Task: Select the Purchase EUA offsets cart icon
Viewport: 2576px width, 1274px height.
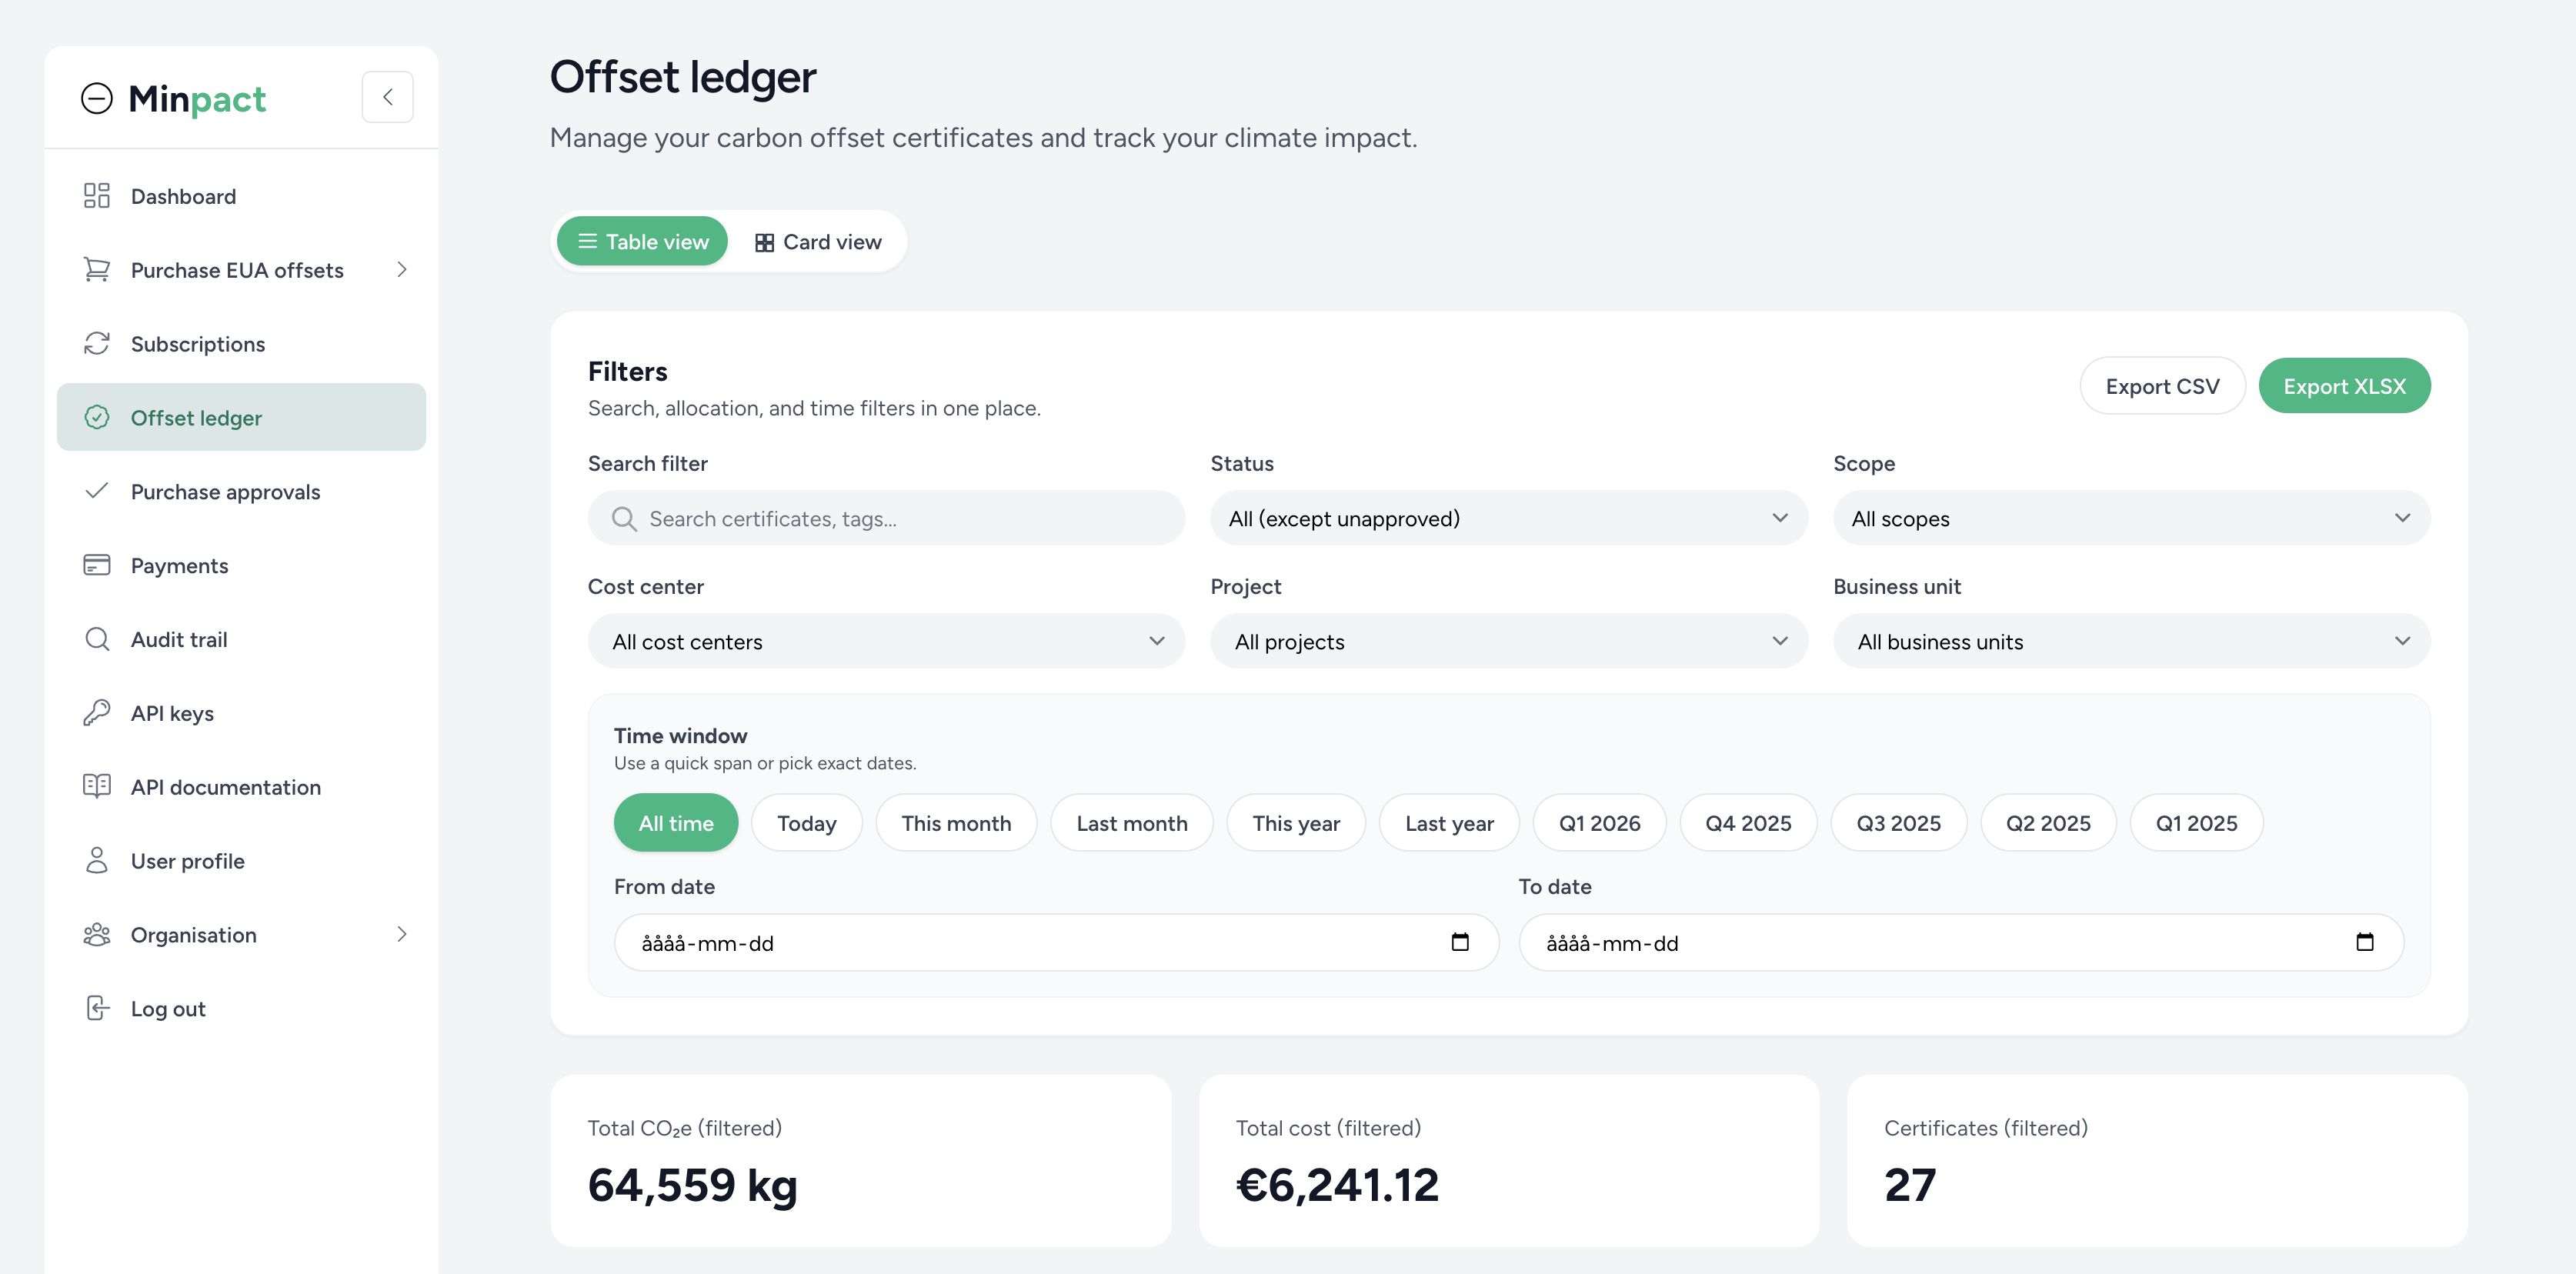Action: 96,269
